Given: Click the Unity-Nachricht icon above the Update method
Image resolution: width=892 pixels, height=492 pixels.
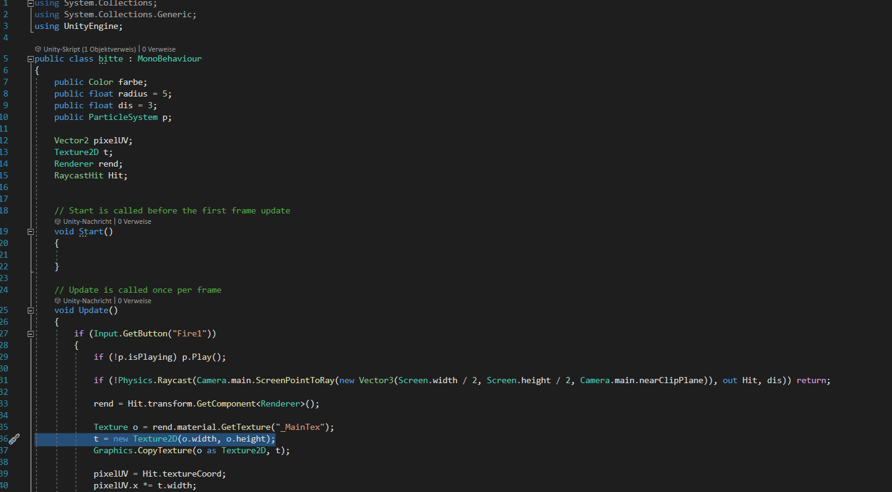Looking at the screenshot, I should coord(57,300).
